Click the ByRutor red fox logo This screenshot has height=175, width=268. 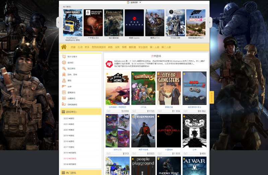point(109,64)
